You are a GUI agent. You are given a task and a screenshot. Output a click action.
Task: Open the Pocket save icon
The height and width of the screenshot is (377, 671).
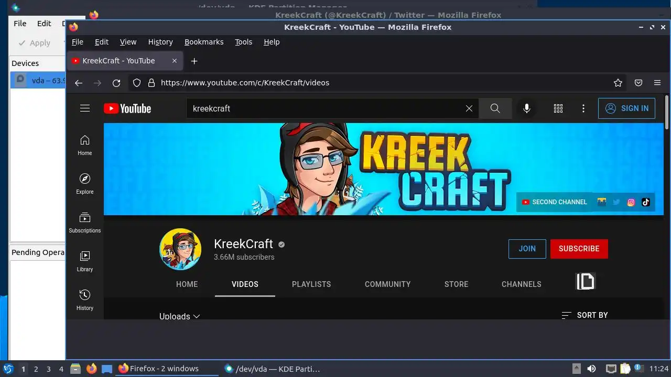coord(638,83)
